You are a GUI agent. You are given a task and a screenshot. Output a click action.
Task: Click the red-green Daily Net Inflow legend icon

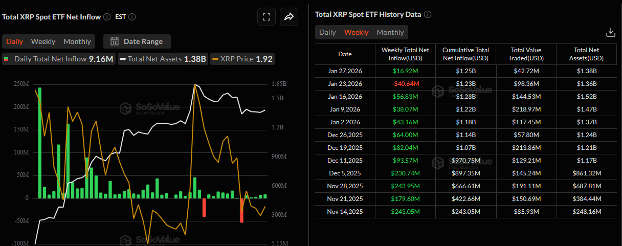click(7, 59)
